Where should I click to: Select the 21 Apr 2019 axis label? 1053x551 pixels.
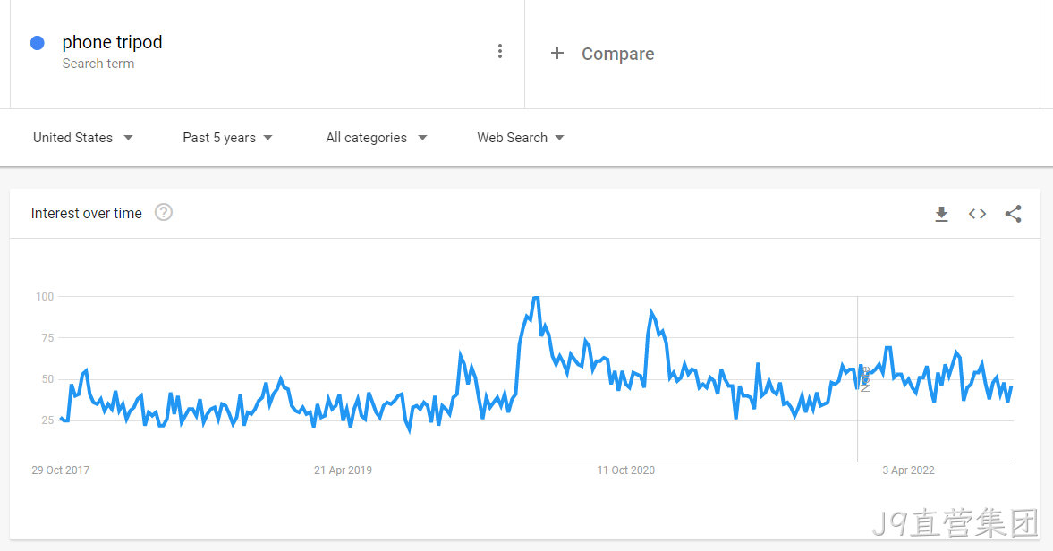coord(344,470)
